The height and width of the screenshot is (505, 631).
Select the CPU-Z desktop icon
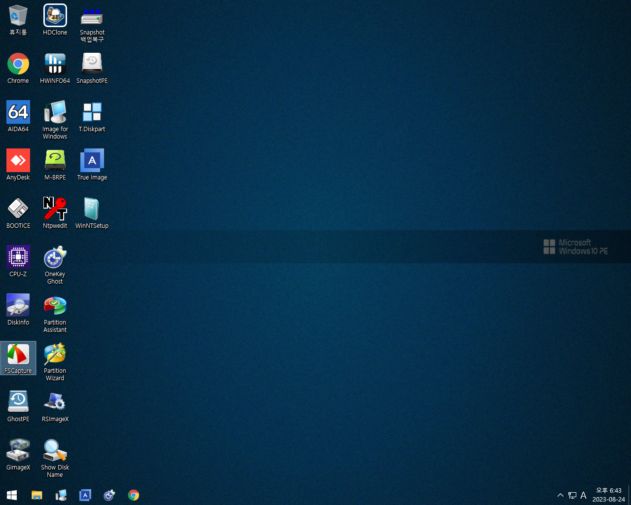[x=18, y=262]
